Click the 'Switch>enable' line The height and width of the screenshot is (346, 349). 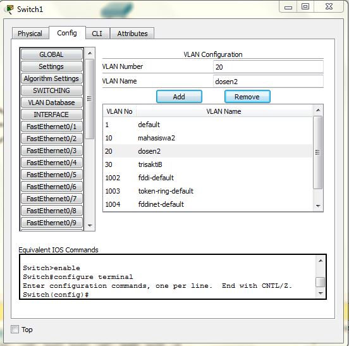pos(51,268)
